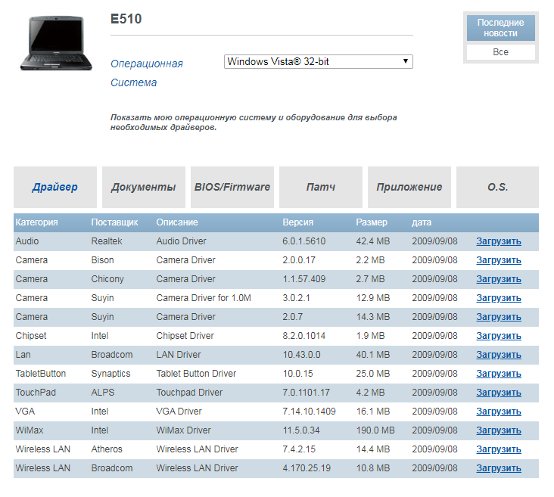Screen dimensions: 554x497
Task: Download the Bison Camera Driver
Action: (499, 260)
